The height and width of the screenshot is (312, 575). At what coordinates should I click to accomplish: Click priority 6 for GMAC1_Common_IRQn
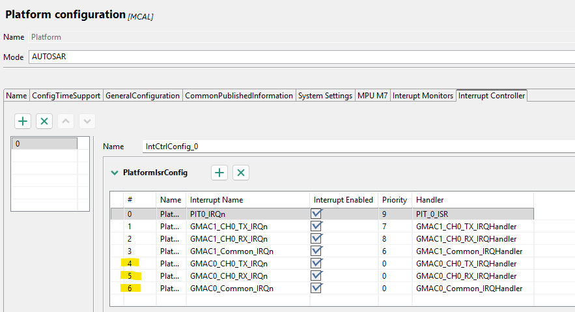395,251
